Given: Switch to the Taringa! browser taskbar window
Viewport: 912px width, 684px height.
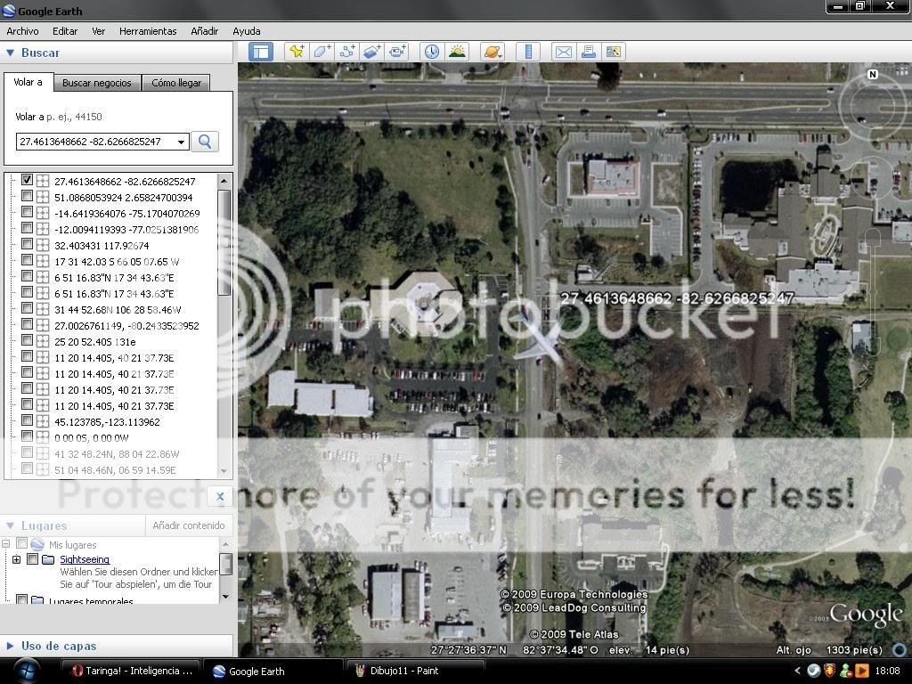Looking at the screenshot, I should pos(131,672).
